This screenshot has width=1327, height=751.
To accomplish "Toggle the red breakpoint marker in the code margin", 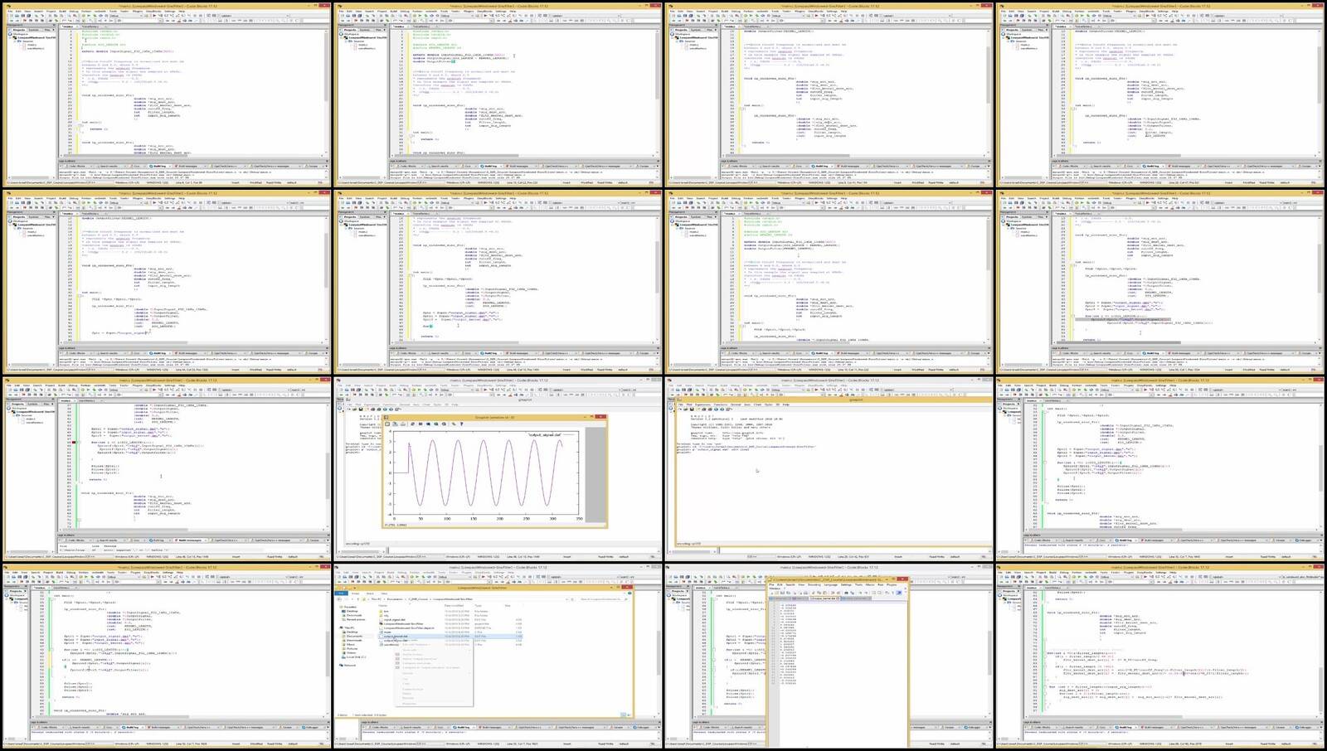I will [x=74, y=443].
